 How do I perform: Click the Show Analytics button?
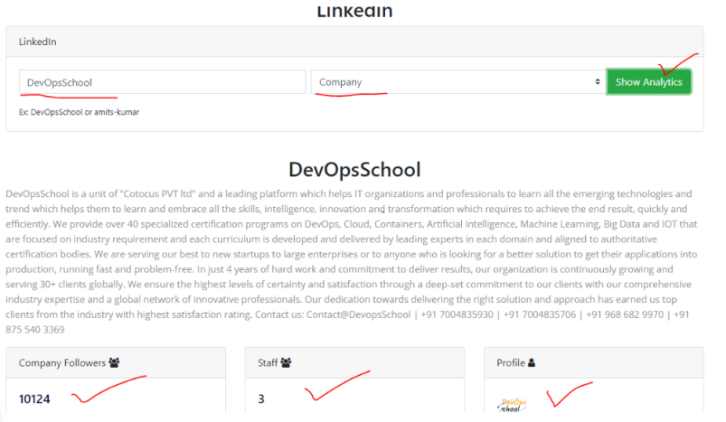(648, 82)
